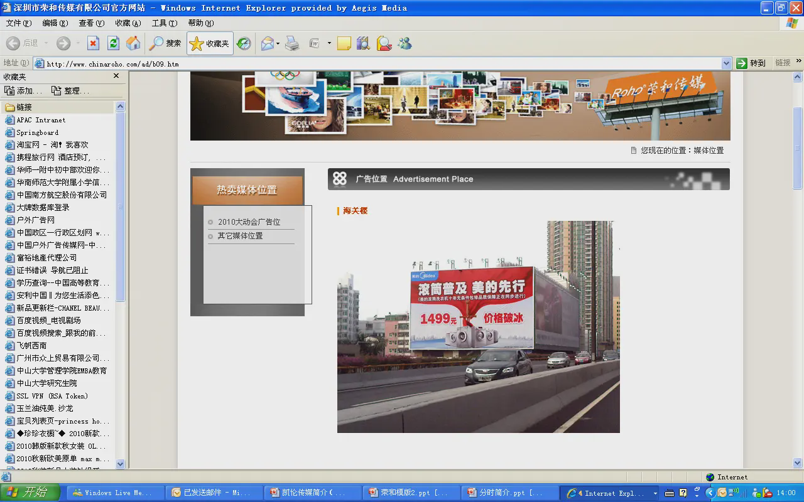Expand the 链接 links toolbar chevron
Image resolution: width=804 pixels, height=502 pixels.
pos(798,61)
